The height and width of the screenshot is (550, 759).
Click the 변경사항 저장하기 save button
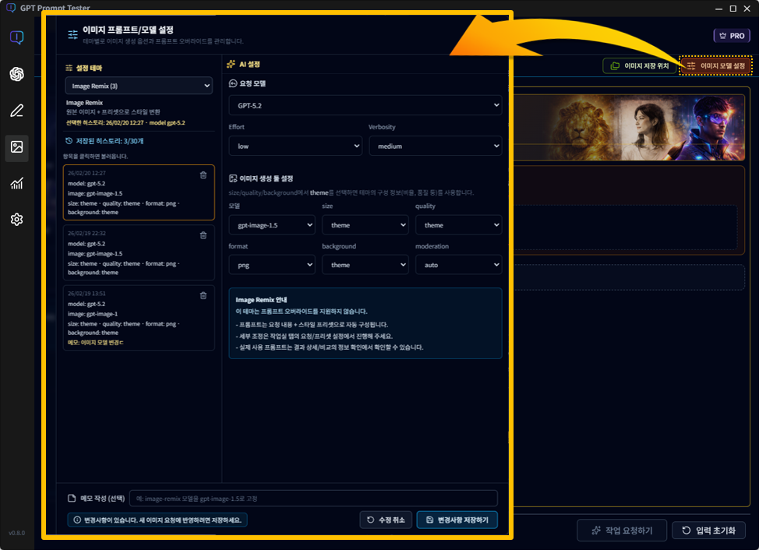point(457,520)
